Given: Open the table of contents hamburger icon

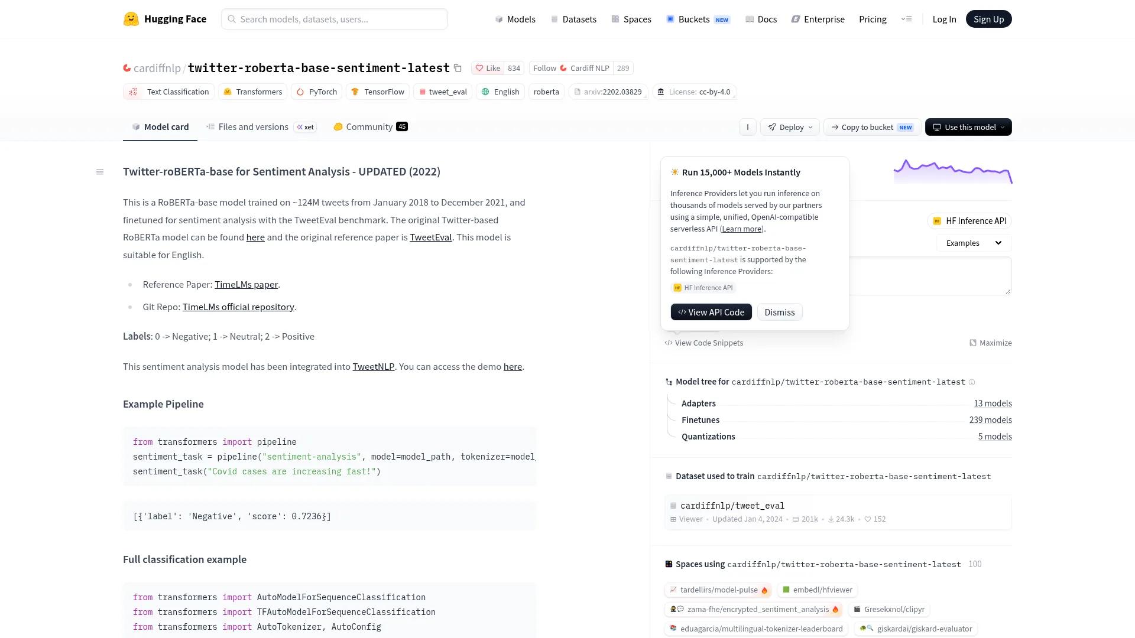Looking at the screenshot, I should coord(100,172).
